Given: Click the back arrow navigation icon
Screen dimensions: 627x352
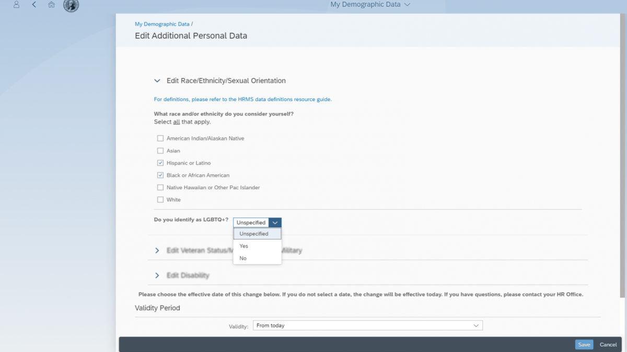Looking at the screenshot, I should click(34, 5).
